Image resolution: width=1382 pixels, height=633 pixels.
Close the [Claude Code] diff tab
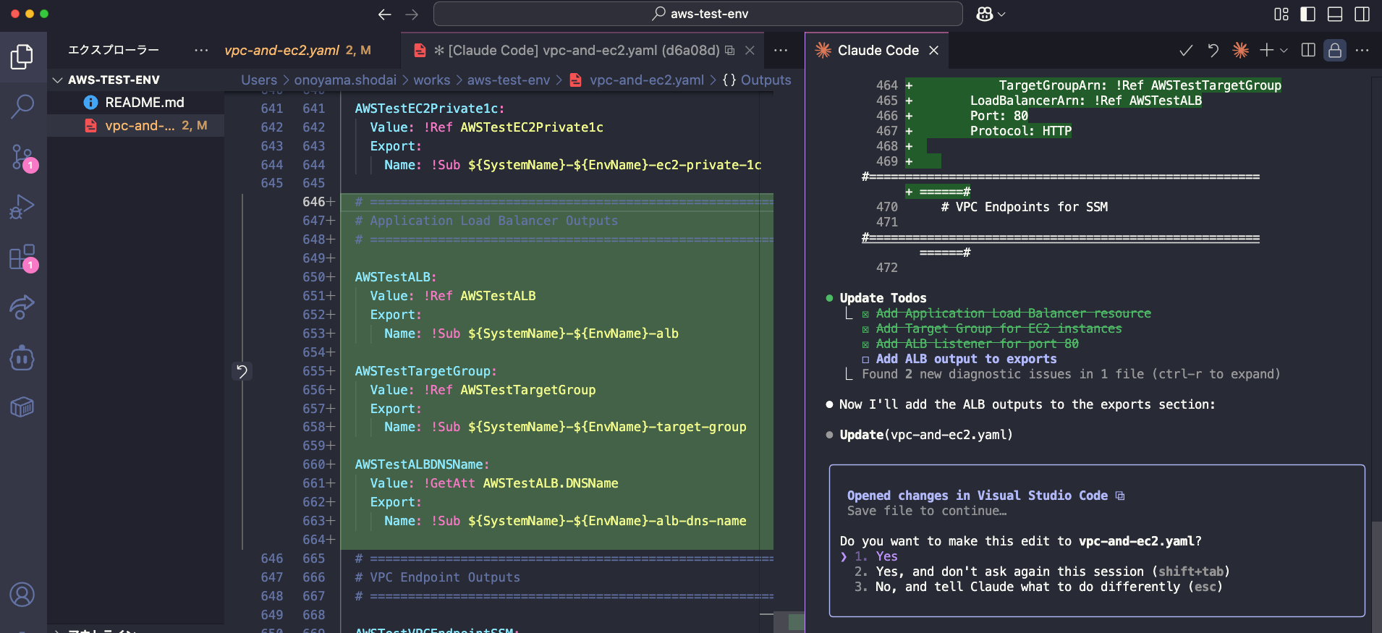point(750,50)
